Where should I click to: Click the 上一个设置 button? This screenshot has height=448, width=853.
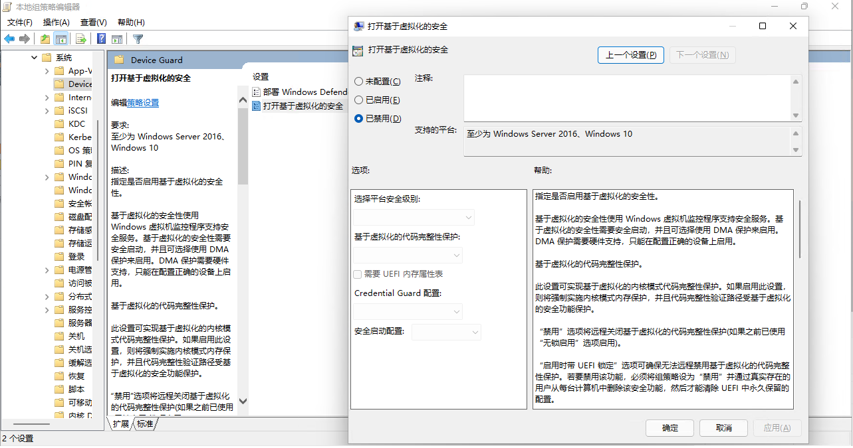point(630,55)
